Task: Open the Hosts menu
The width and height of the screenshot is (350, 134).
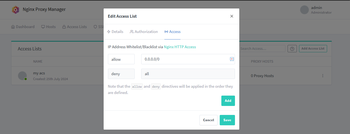Action: pos(48,27)
